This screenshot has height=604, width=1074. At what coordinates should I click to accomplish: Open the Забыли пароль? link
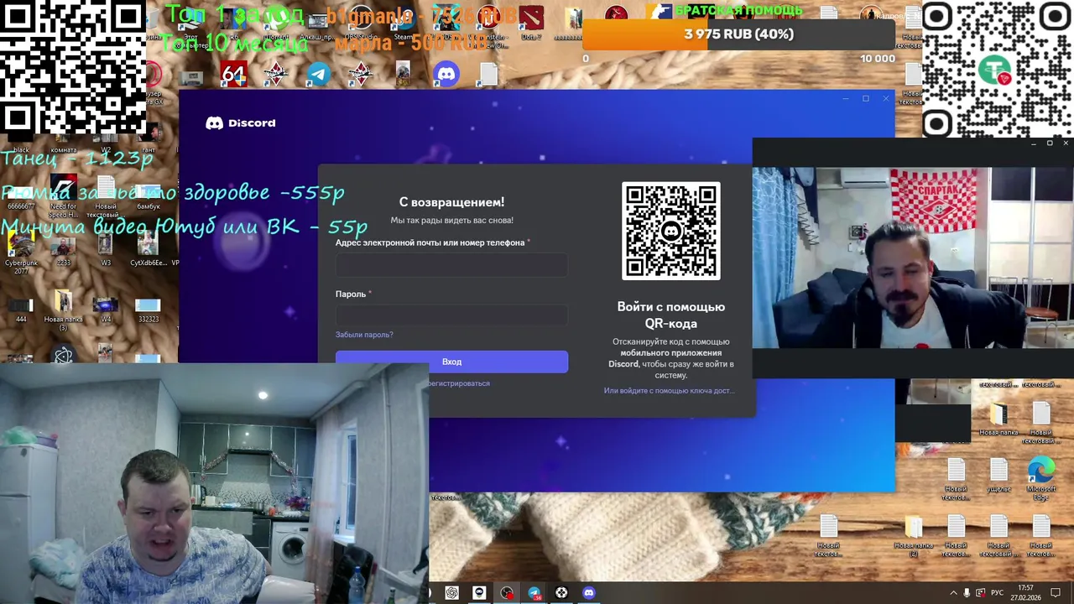(x=364, y=335)
